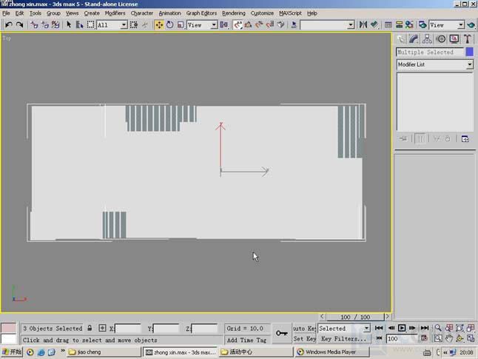Open the Select by Name tool
The width and height of the screenshot is (478, 359).
click(80, 24)
